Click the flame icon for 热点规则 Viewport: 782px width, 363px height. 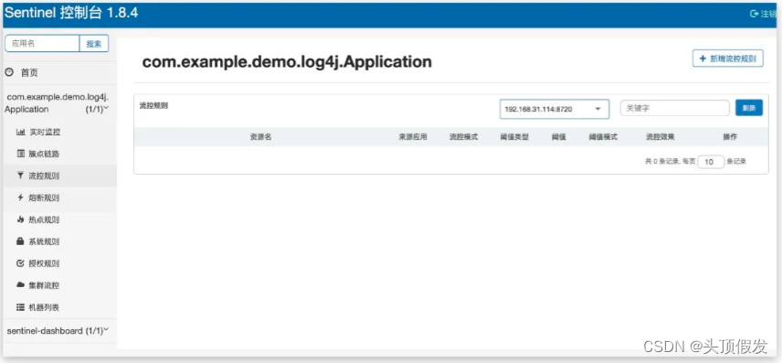(x=20, y=219)
